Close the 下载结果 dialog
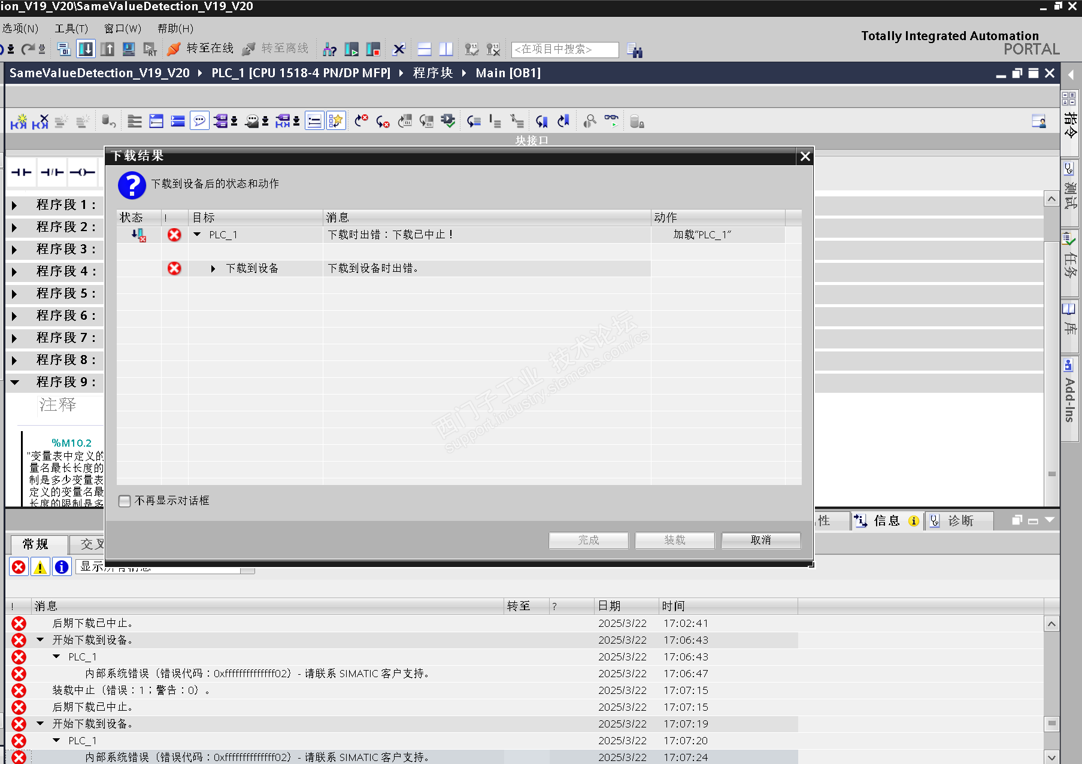Image resolution: width=1082 pixels, height=764 pixels. point(805,156)
